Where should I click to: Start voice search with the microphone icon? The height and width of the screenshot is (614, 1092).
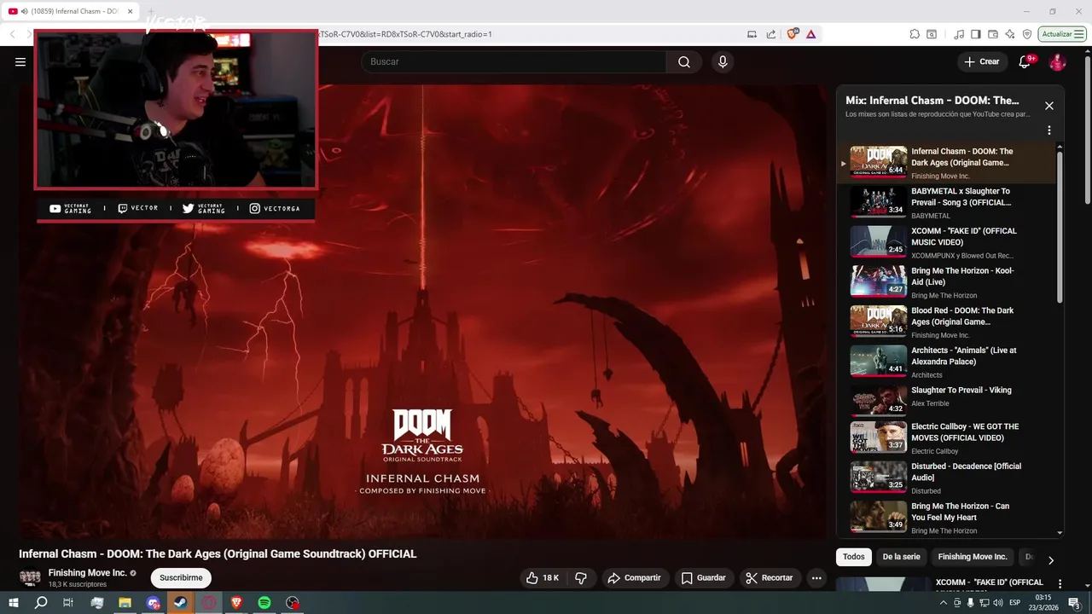[x=723, y=61]
